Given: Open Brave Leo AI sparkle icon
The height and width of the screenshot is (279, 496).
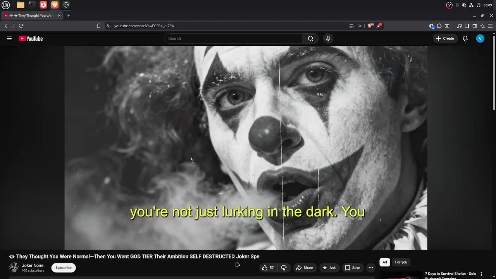Looking at the screenshot, I should pyautogui.click(x=482, y=26).
